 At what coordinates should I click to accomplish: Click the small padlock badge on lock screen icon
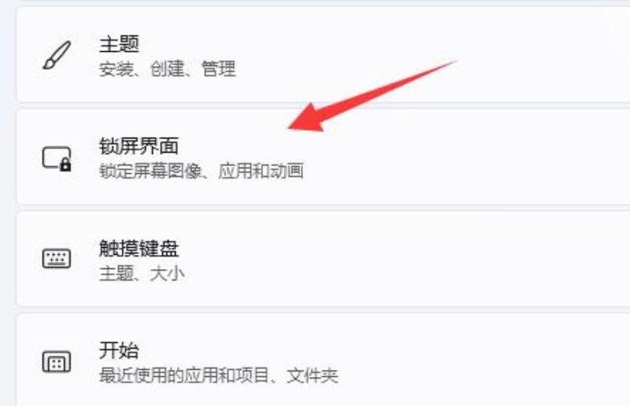pyautogui.click(x=65, y=165)
